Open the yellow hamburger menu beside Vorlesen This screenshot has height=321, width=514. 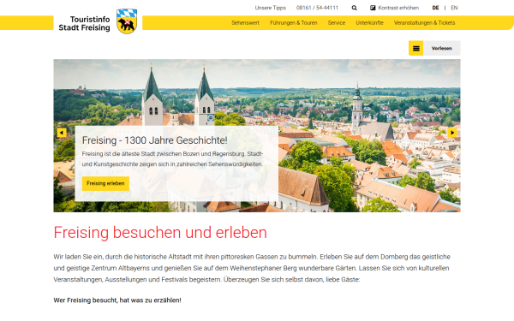coord(416,48)
